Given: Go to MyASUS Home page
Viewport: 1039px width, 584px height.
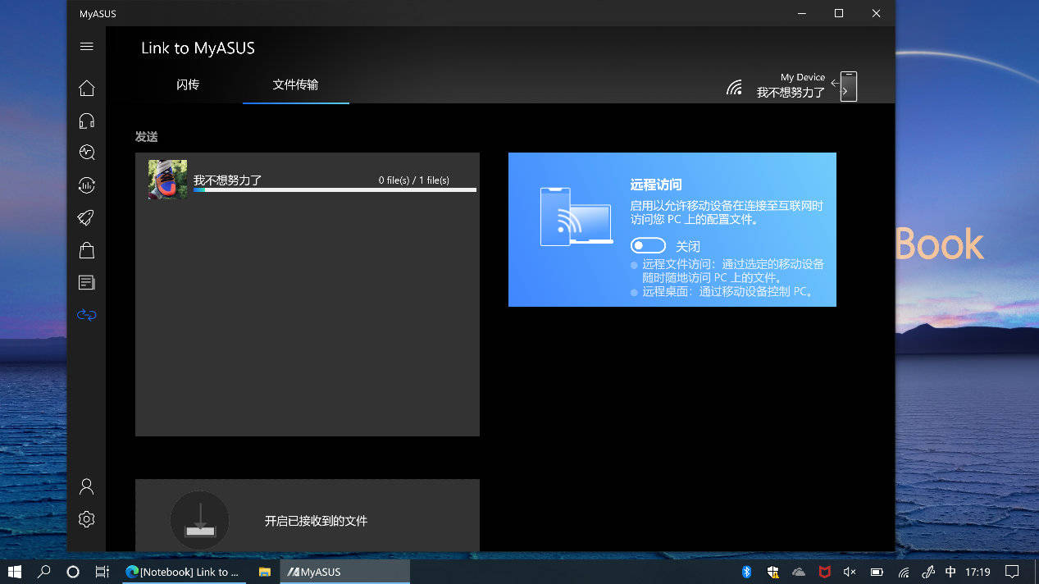Looking at the screenshot, I should tap(86, 89).
